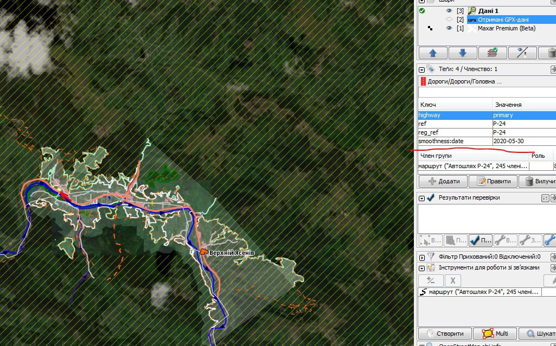Select the Отримані GPX-дані layer row
Image resolution: width=556 pixels, height=346 pixels.
click(503, 20)
